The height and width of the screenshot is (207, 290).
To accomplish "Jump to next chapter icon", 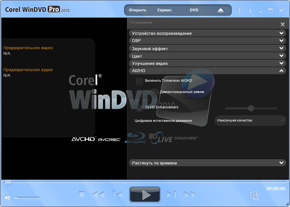I will point(171,194).
